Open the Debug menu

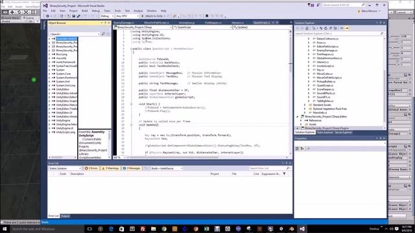tap(96, 11)
